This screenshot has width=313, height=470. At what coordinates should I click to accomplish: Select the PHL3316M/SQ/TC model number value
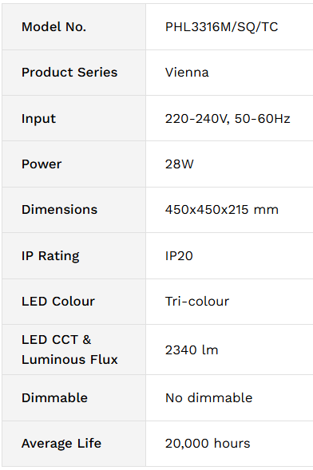221,27
